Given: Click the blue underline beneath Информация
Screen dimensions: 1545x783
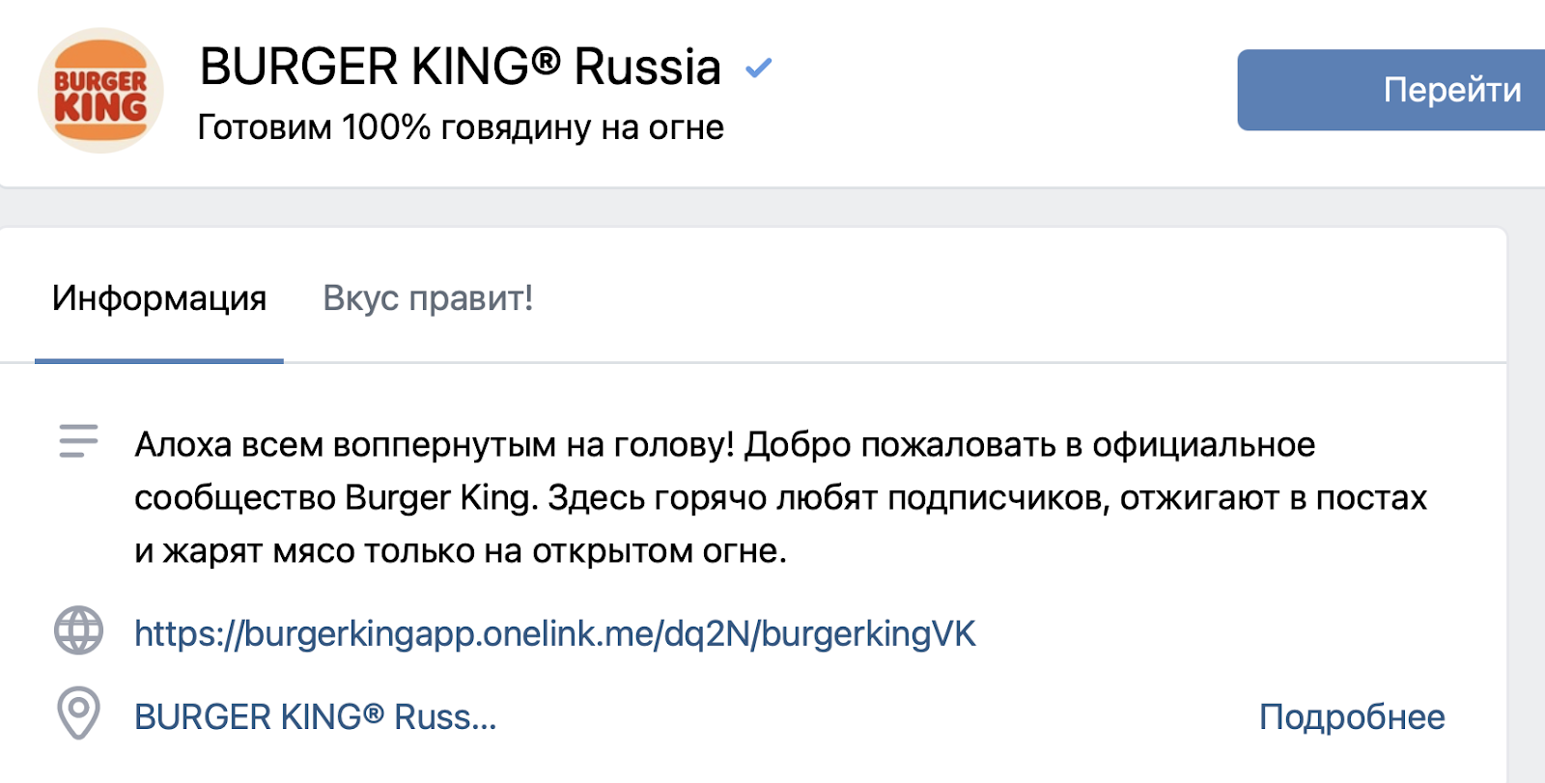Looking at the screenshot, I should (x=159, y=361).
